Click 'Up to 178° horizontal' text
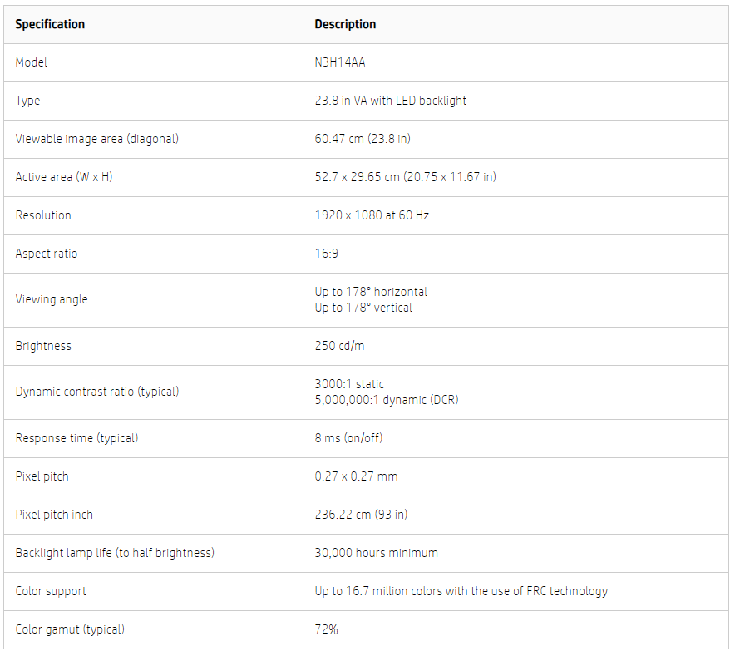The width and height of the screenshot is (735, 656). pos(371,292)
